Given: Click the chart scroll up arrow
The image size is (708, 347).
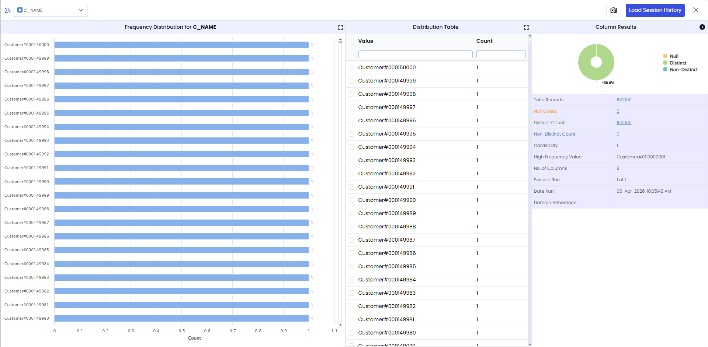Looking at the screenshot, I should (340, 39).
